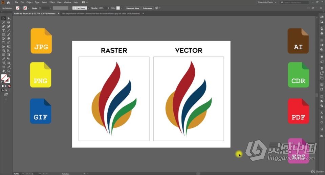Select the Hand tool
Screen dimensions: 325x175
[x=3, y=71]
